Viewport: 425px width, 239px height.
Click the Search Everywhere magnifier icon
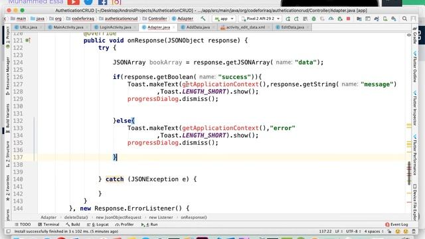(404, 19)
